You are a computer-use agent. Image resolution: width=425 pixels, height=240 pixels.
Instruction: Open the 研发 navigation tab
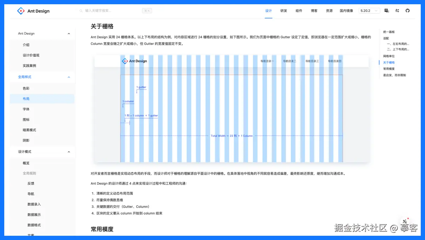tap(284, 11)
